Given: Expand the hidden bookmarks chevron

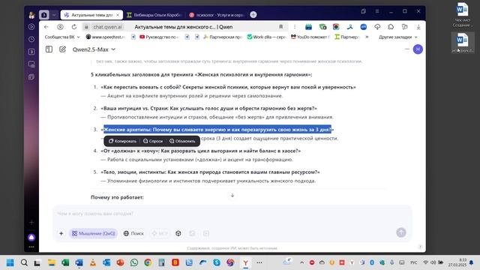Looking at the screenshot, I should [x=367, y=37].
